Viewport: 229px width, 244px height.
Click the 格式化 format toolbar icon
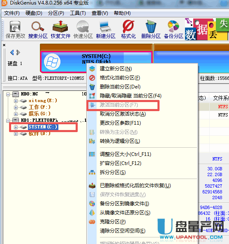pos(128,30)
